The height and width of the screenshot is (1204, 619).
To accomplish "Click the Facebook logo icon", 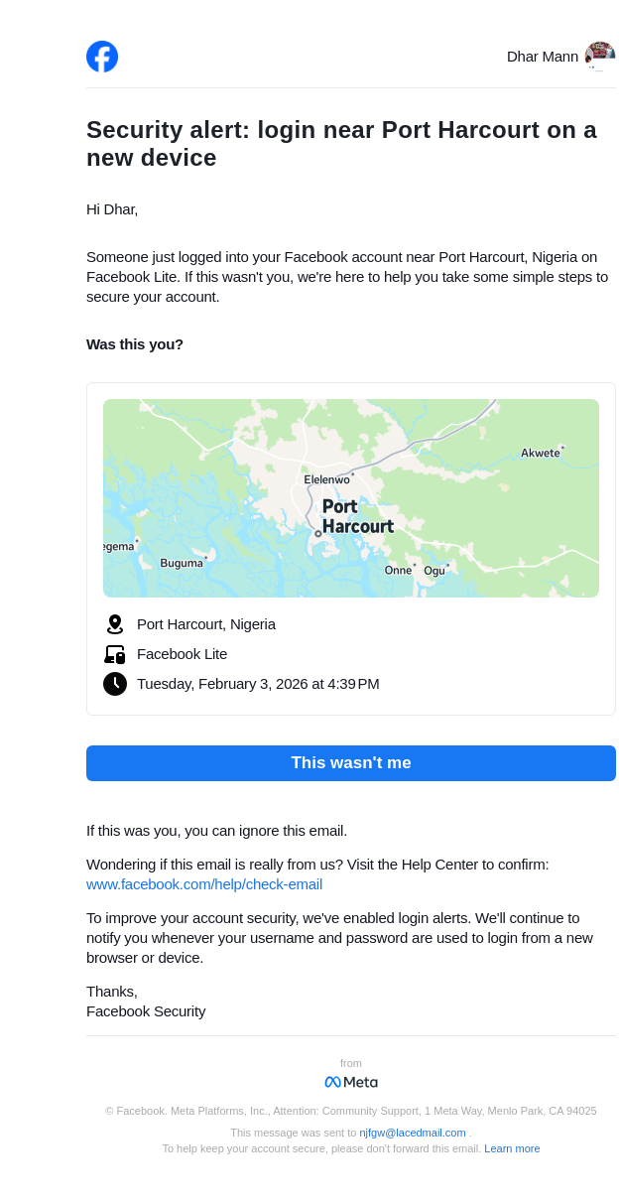I will (x=102, y=57).
